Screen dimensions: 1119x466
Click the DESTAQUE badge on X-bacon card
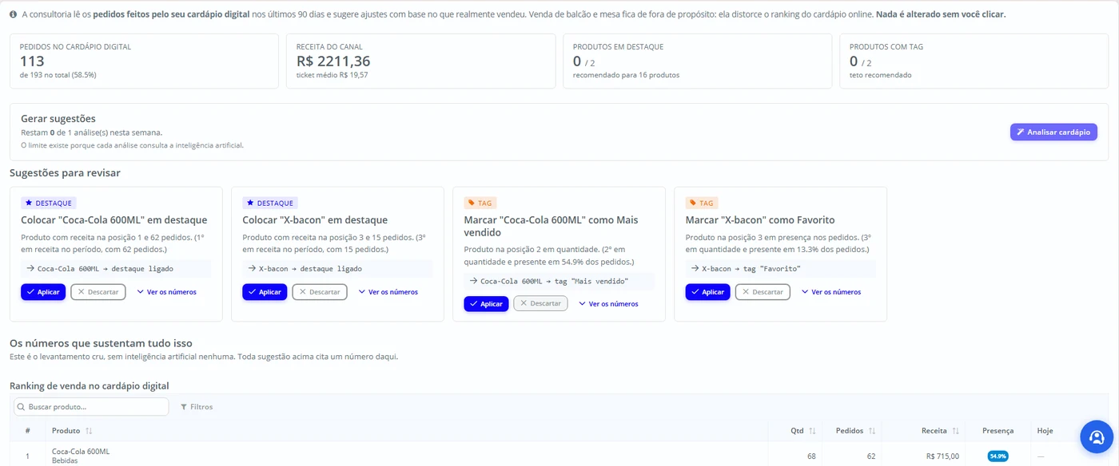pyautogui.click(x=270, y=203)
